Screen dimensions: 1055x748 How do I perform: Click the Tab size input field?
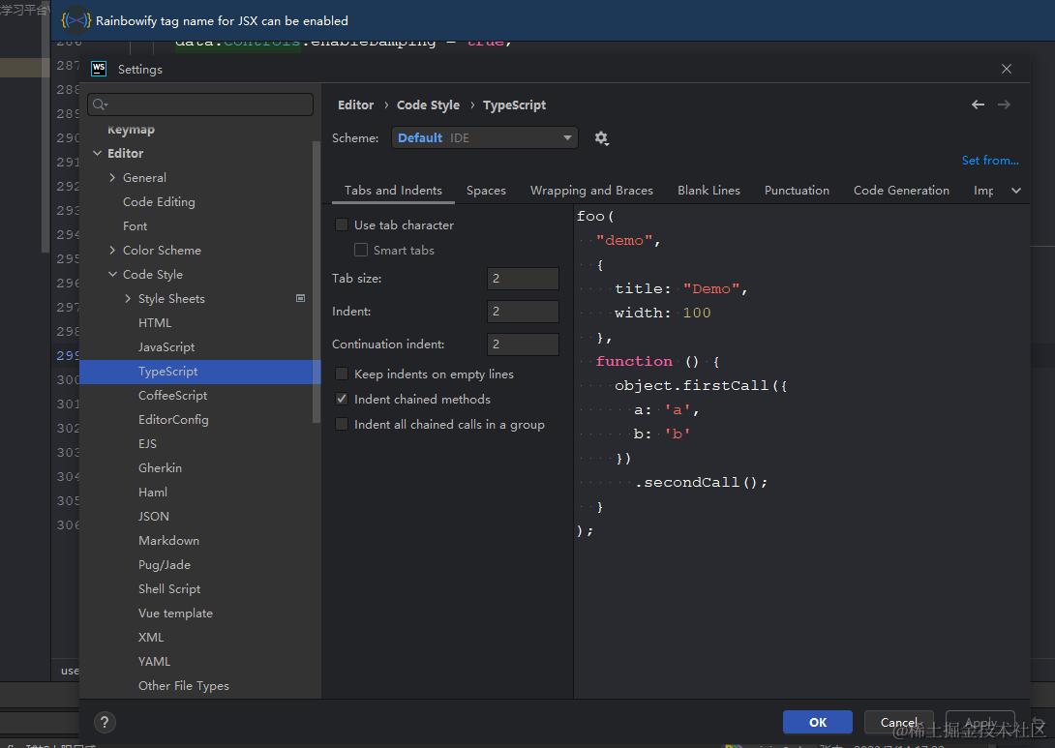click(x=523, y=279)
